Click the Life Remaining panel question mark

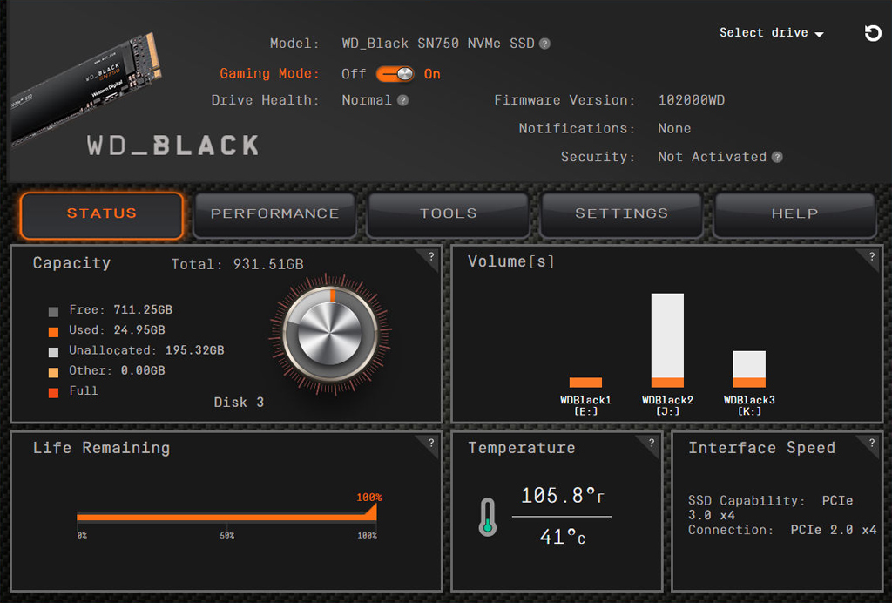point(429,443)
